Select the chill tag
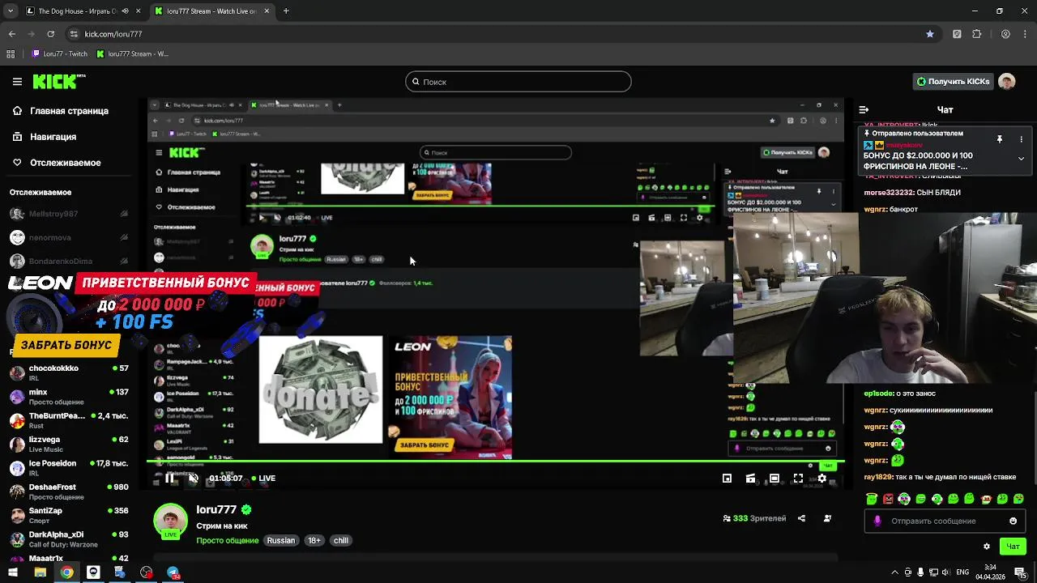 pyautogui.click(x=341, y=541)
